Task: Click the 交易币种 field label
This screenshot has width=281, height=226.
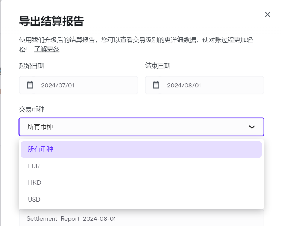Action: click(32, 109)
